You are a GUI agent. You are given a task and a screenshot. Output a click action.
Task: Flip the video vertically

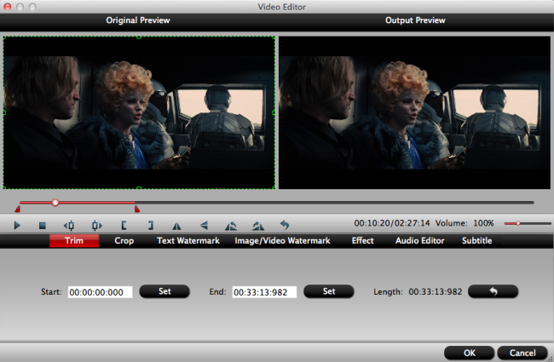click(205, 226)
